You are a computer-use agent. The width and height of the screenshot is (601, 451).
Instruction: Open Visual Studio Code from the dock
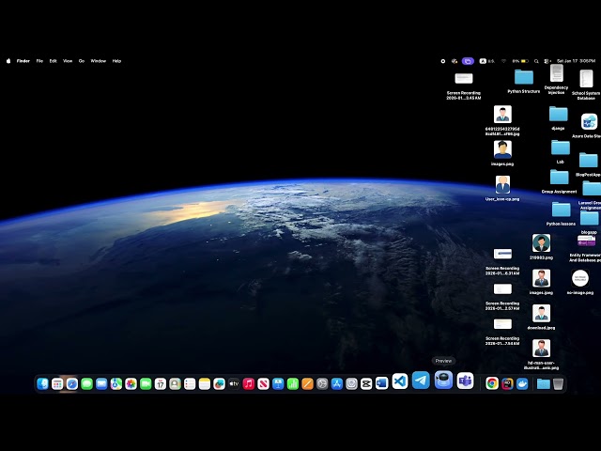tap(400, 381)
